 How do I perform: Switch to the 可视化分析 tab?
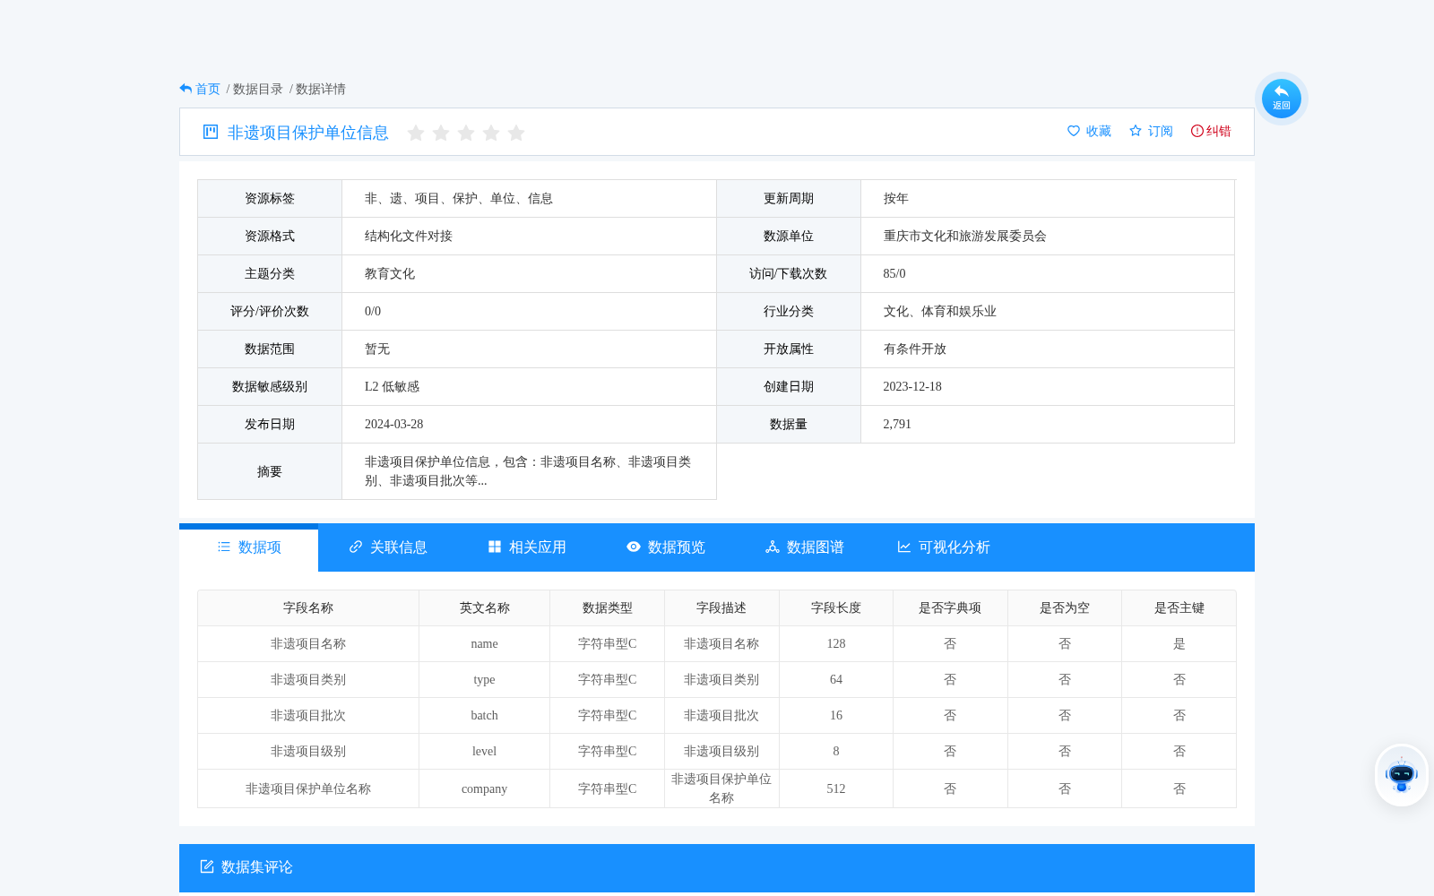tap(944, 547)
